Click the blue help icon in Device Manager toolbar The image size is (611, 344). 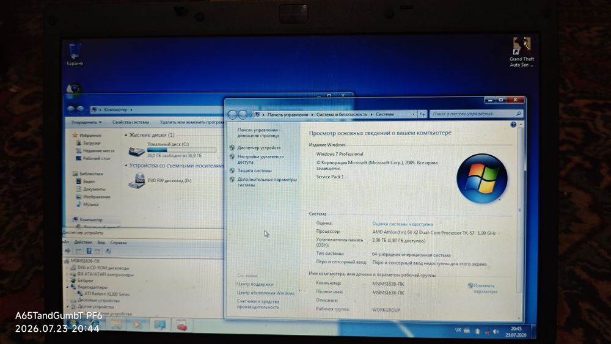(x=89, y=251)
